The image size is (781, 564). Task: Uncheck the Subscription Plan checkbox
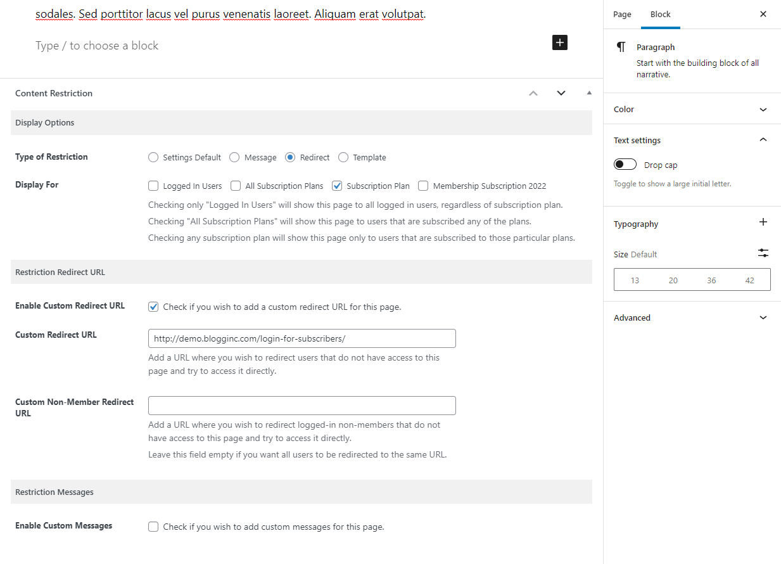pyautogui.click(x=337, y=186)
